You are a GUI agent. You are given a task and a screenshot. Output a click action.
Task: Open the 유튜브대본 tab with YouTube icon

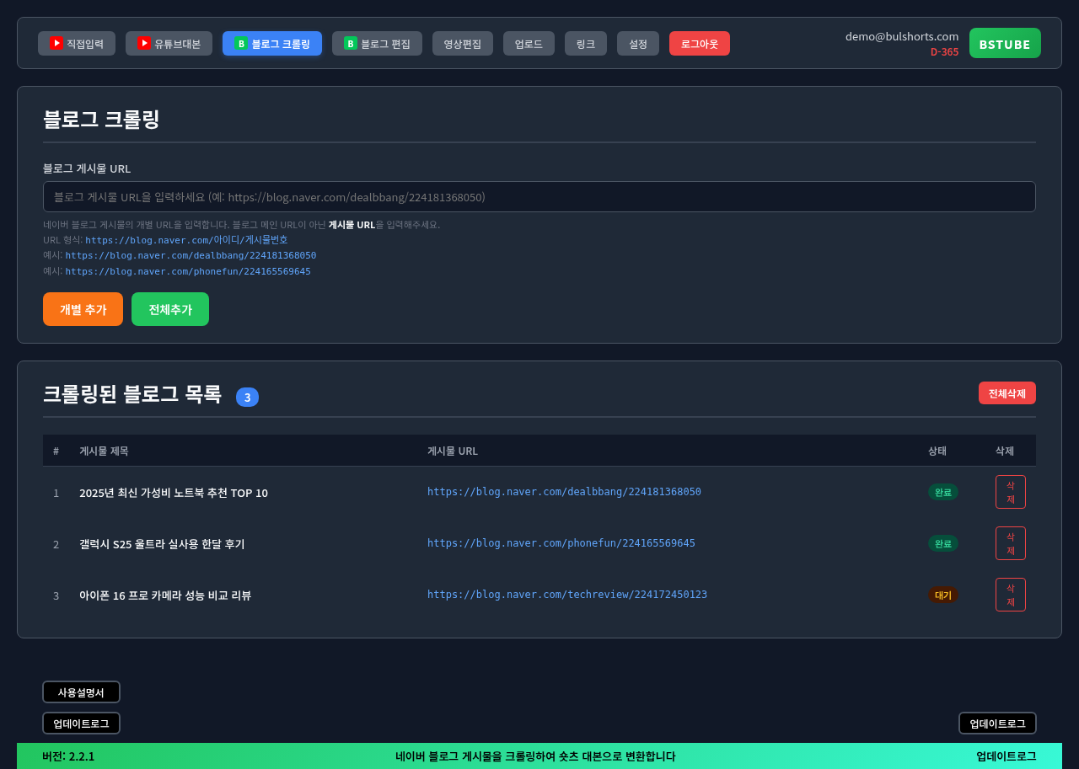click(x=169, y=44)
